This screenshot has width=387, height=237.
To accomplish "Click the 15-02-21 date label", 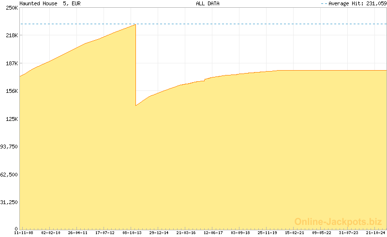I will [295, 233].
